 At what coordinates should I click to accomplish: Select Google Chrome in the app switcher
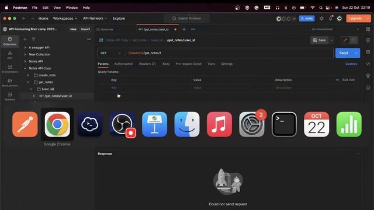(x=57, y=124)
